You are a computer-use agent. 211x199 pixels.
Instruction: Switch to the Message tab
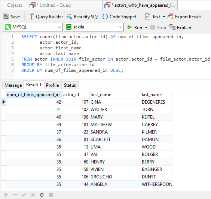[x=13, y=85]
